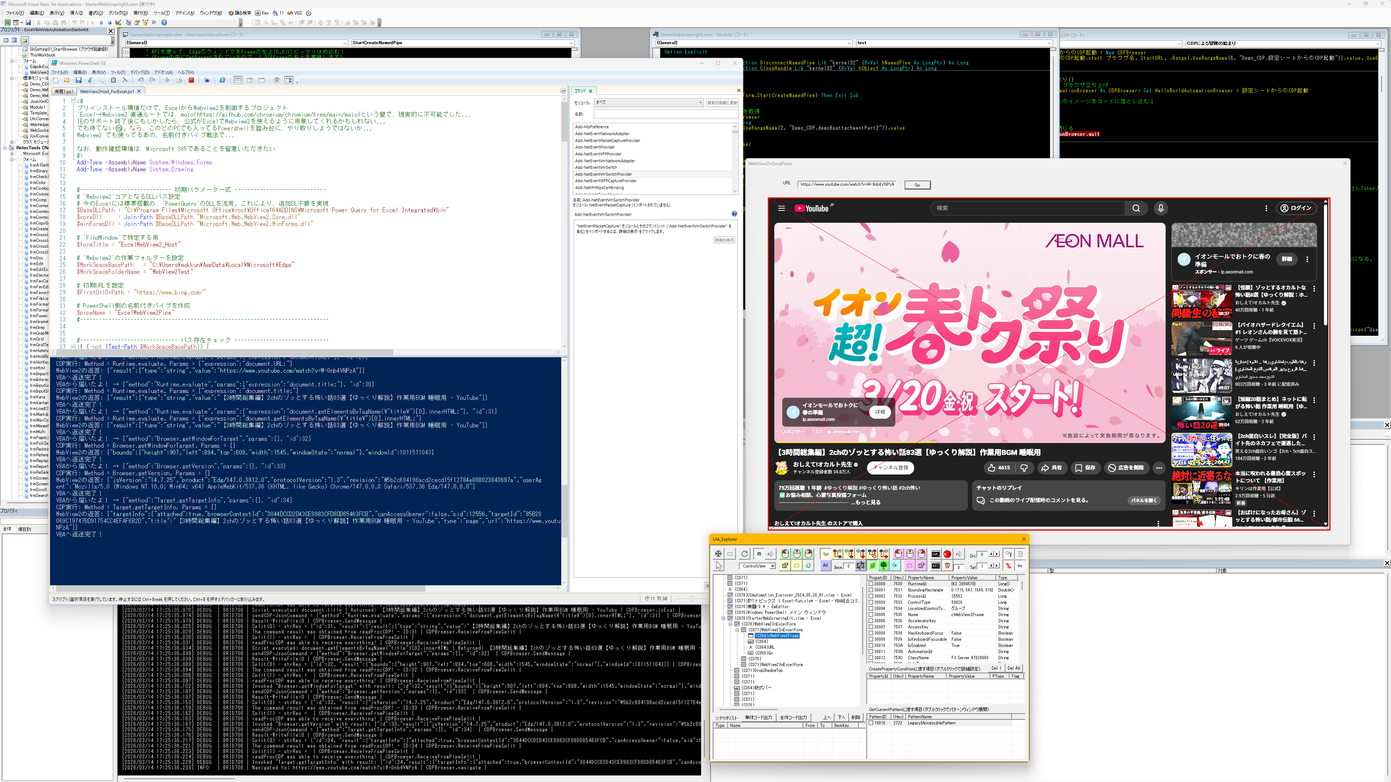Click the green tree icon in UIA_Explorer
Screen dimensions: 1391x782
tap(883, 566)
